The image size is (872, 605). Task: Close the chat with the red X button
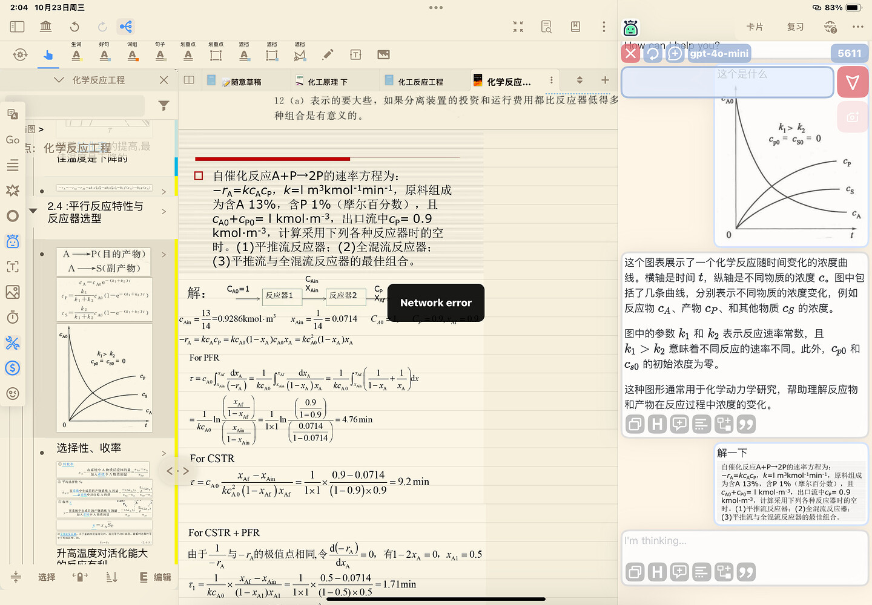click(631, 53)
